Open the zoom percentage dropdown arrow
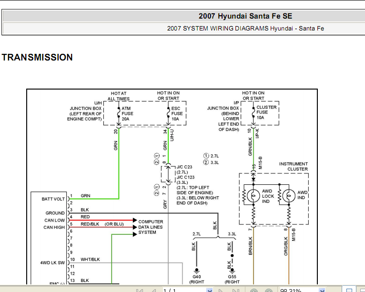Image resolution: width=365 pixels, height=292 pixels. 322,291
